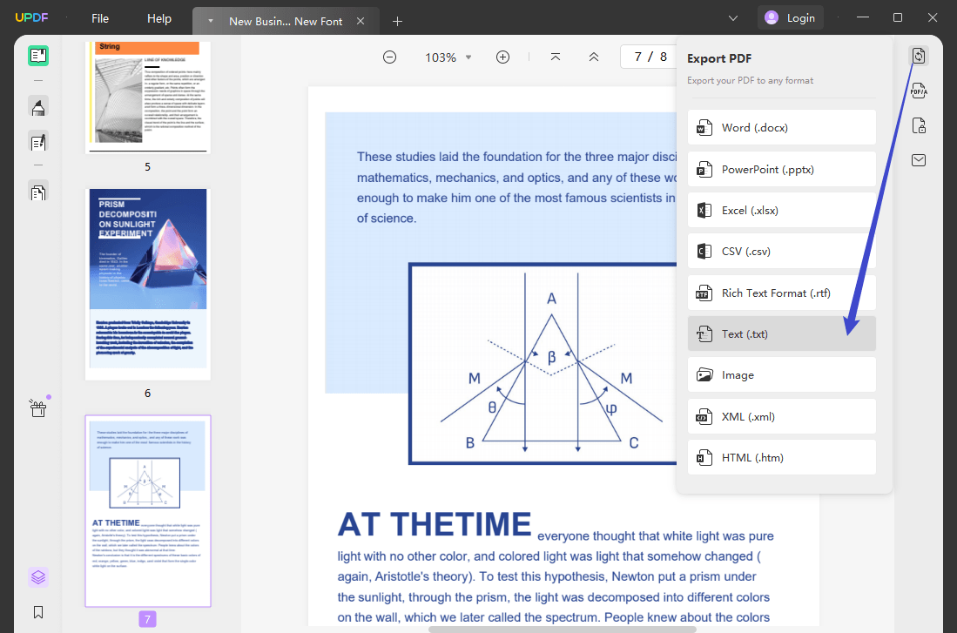Screen dimensions: 957x633
Task: Select page 6 thumbnail in the panel
Action: click(x=147, y=283)
